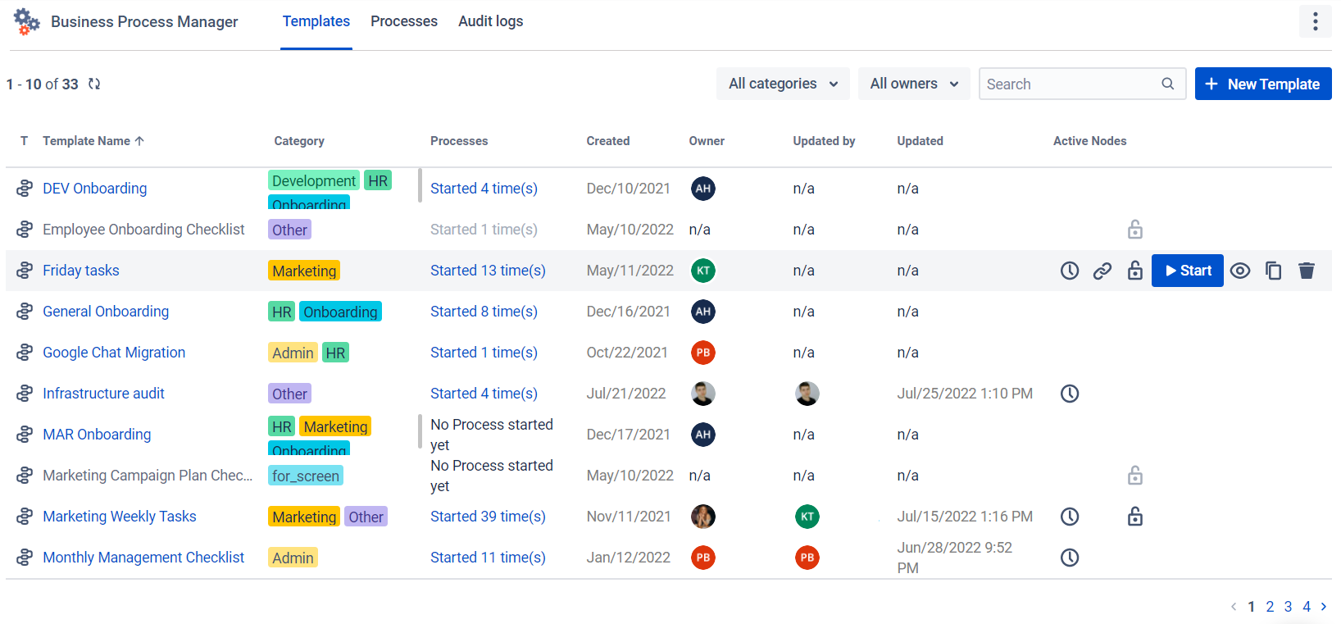Delete Friday tasks using the trash icon
This screenshot has height=624, width=1341.
point(1307,271)
